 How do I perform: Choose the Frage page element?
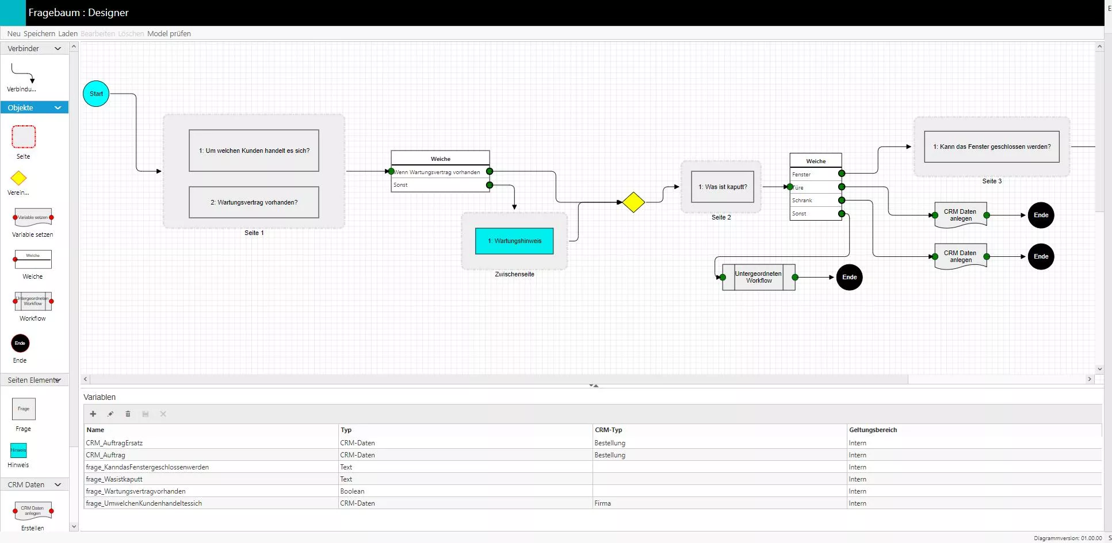coord(24,409)
